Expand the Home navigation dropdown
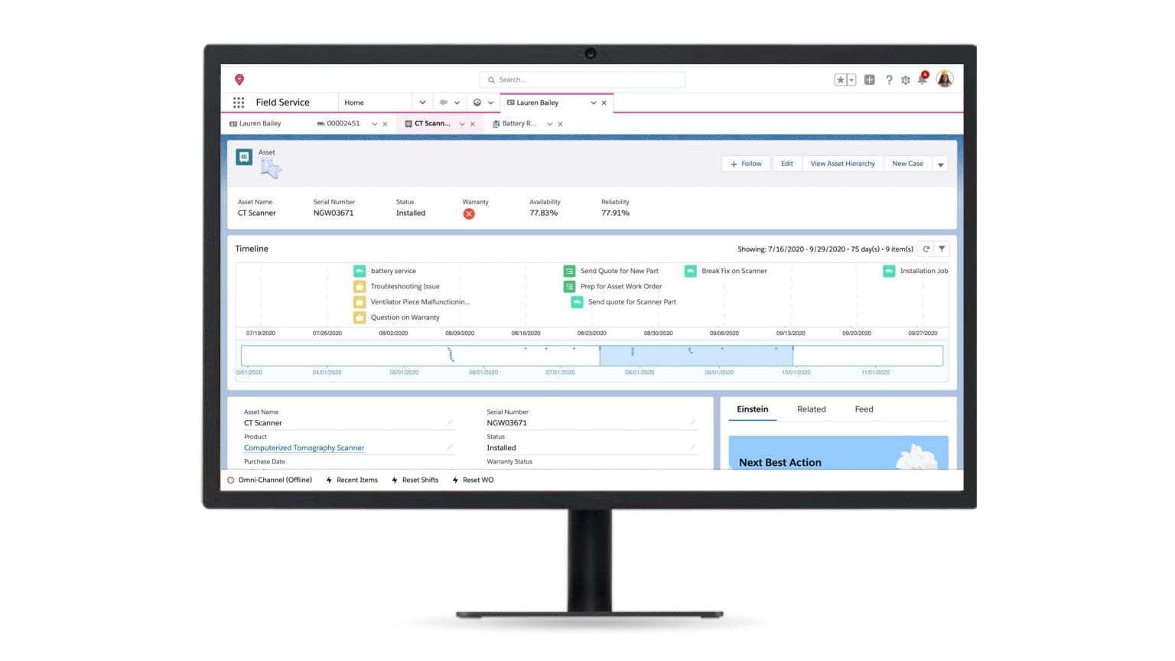 click(x=422, y=103)
